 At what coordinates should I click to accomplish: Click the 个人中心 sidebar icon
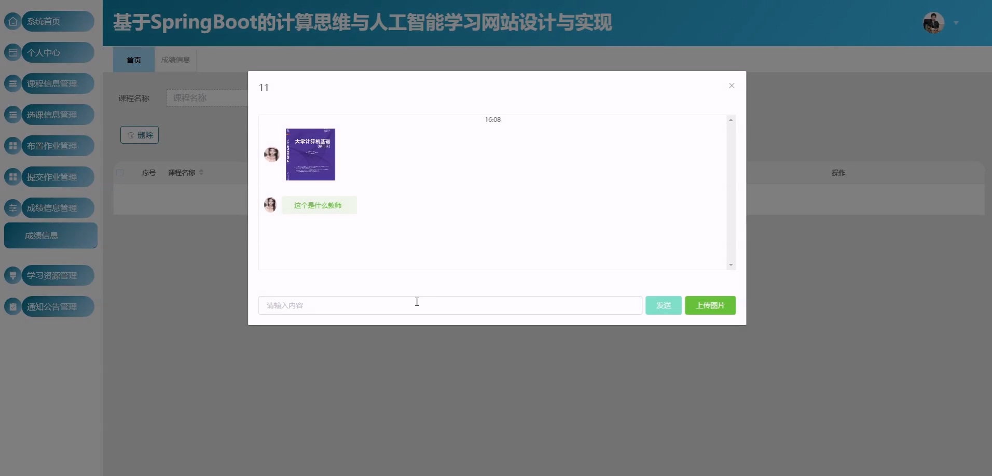coord(13,52)
